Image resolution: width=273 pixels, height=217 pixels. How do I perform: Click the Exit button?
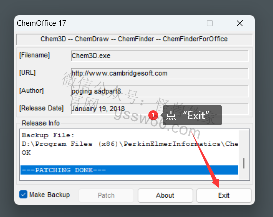(224, 195)
